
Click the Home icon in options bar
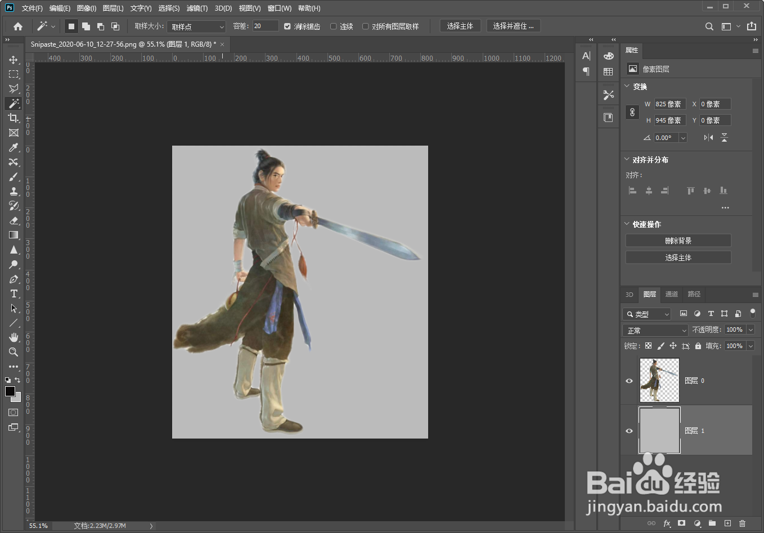pos(18,26)
